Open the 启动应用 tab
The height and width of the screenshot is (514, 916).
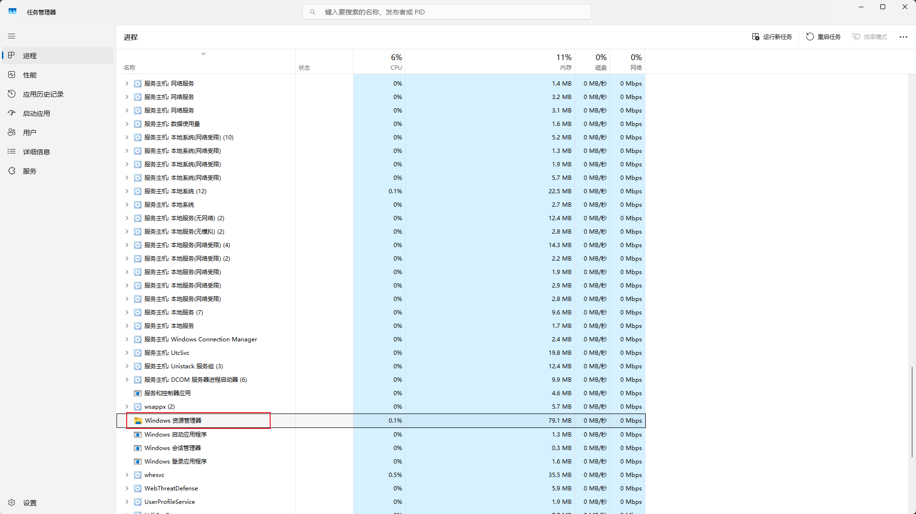[58, 113]
